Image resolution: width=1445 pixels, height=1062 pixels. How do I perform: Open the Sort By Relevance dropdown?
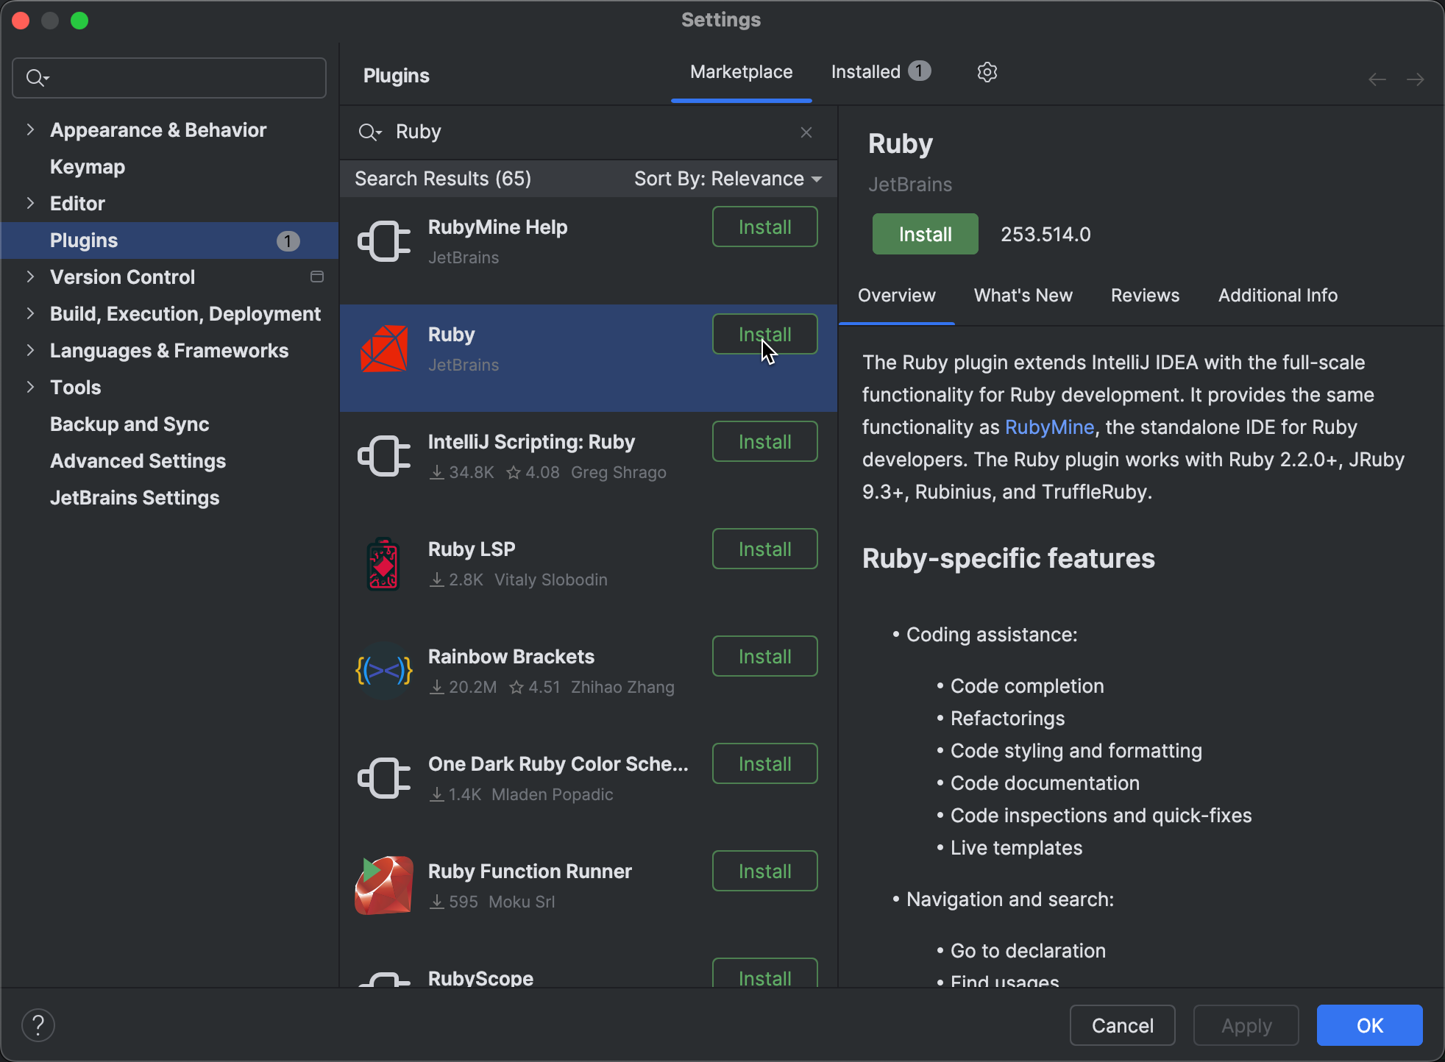727,179
